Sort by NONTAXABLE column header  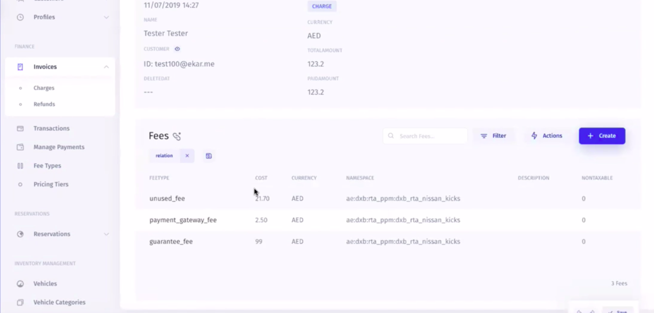pyautogui.click(x=597, y=178)
